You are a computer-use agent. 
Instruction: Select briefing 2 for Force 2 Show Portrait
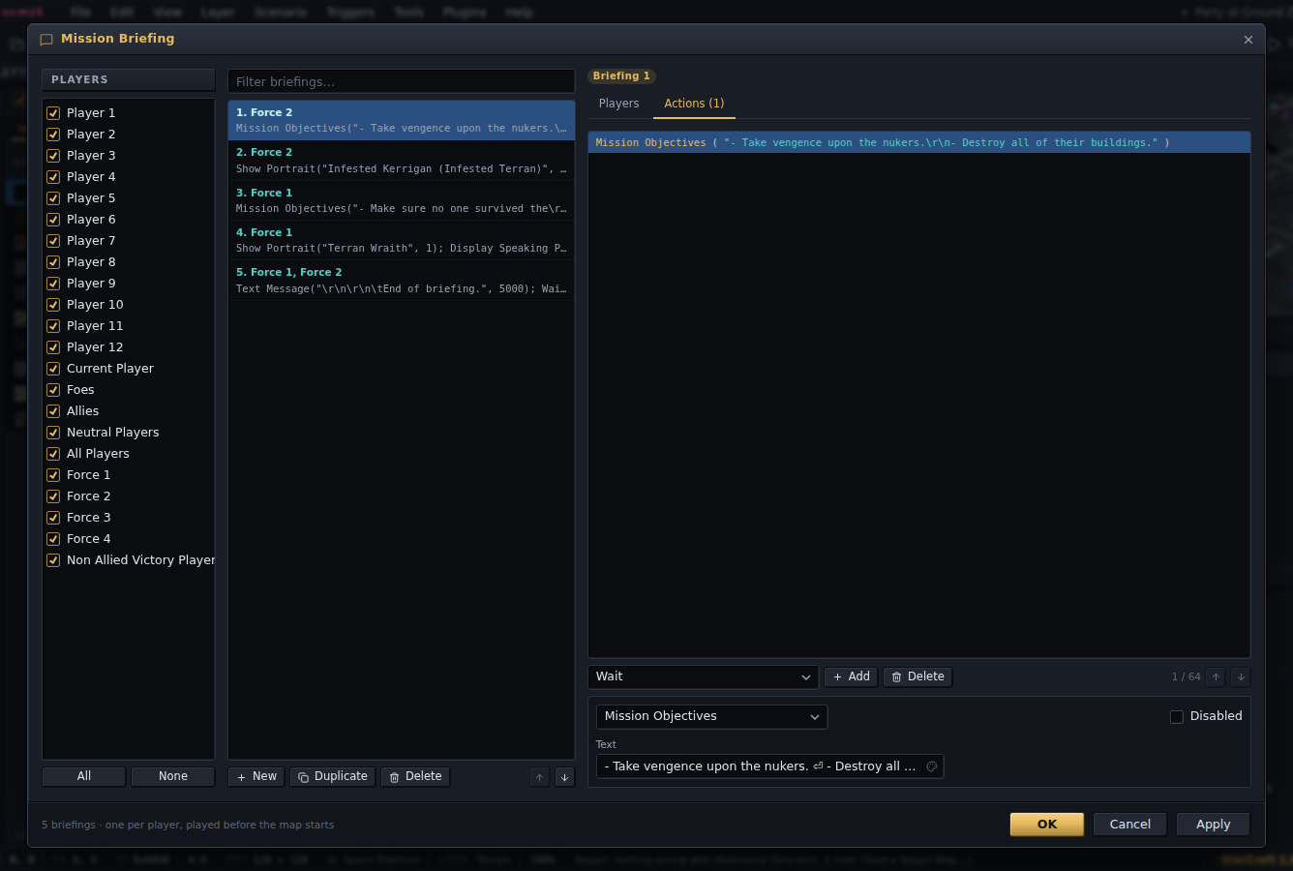[x=402, y=161]
